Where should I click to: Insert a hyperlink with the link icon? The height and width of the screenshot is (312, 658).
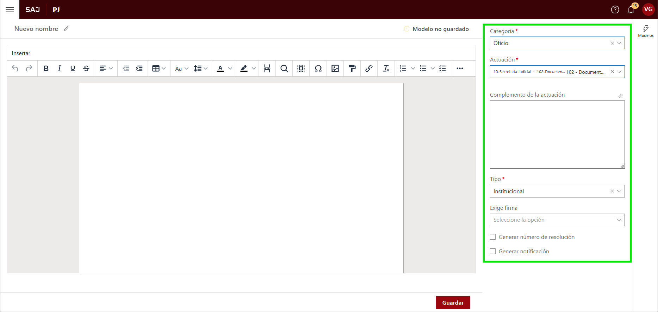tap(369, 69)
